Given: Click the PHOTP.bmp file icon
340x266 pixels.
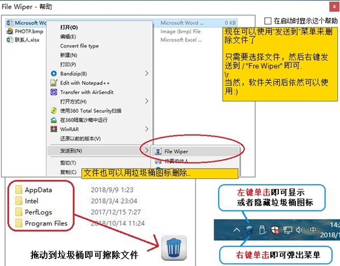Looking at the screenshot, I should point(10,31).
